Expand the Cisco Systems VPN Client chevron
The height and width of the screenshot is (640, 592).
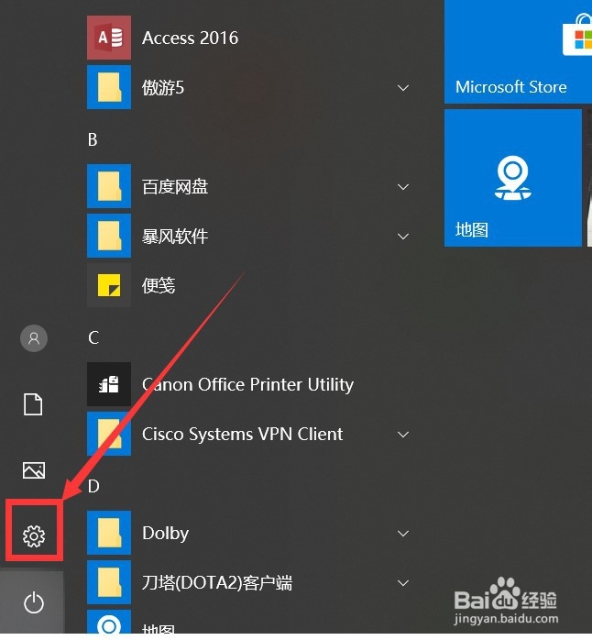pyautogui.click(x=403, y=435)
